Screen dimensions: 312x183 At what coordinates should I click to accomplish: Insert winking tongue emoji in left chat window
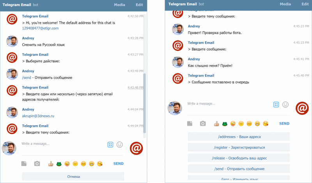pyautogui.click(x=67, y=164)
